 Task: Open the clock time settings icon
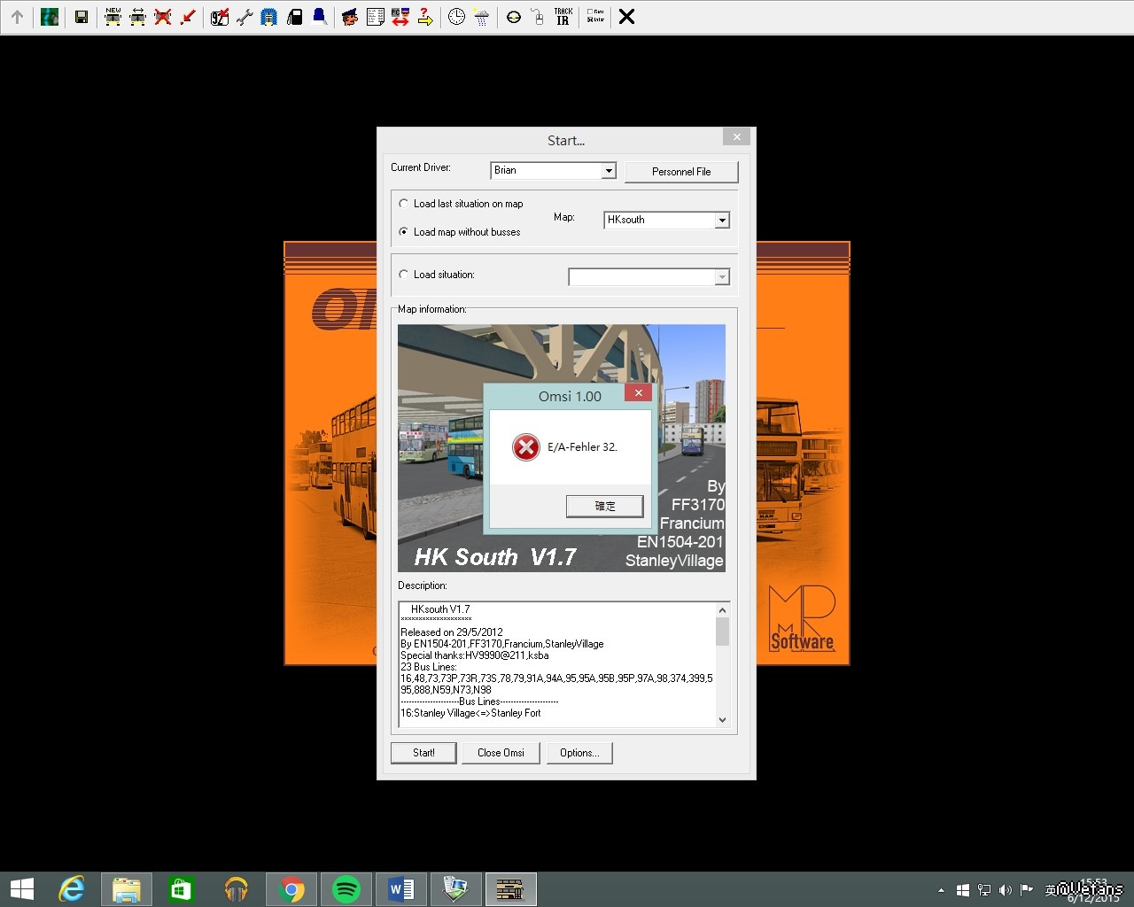point(456,17)
